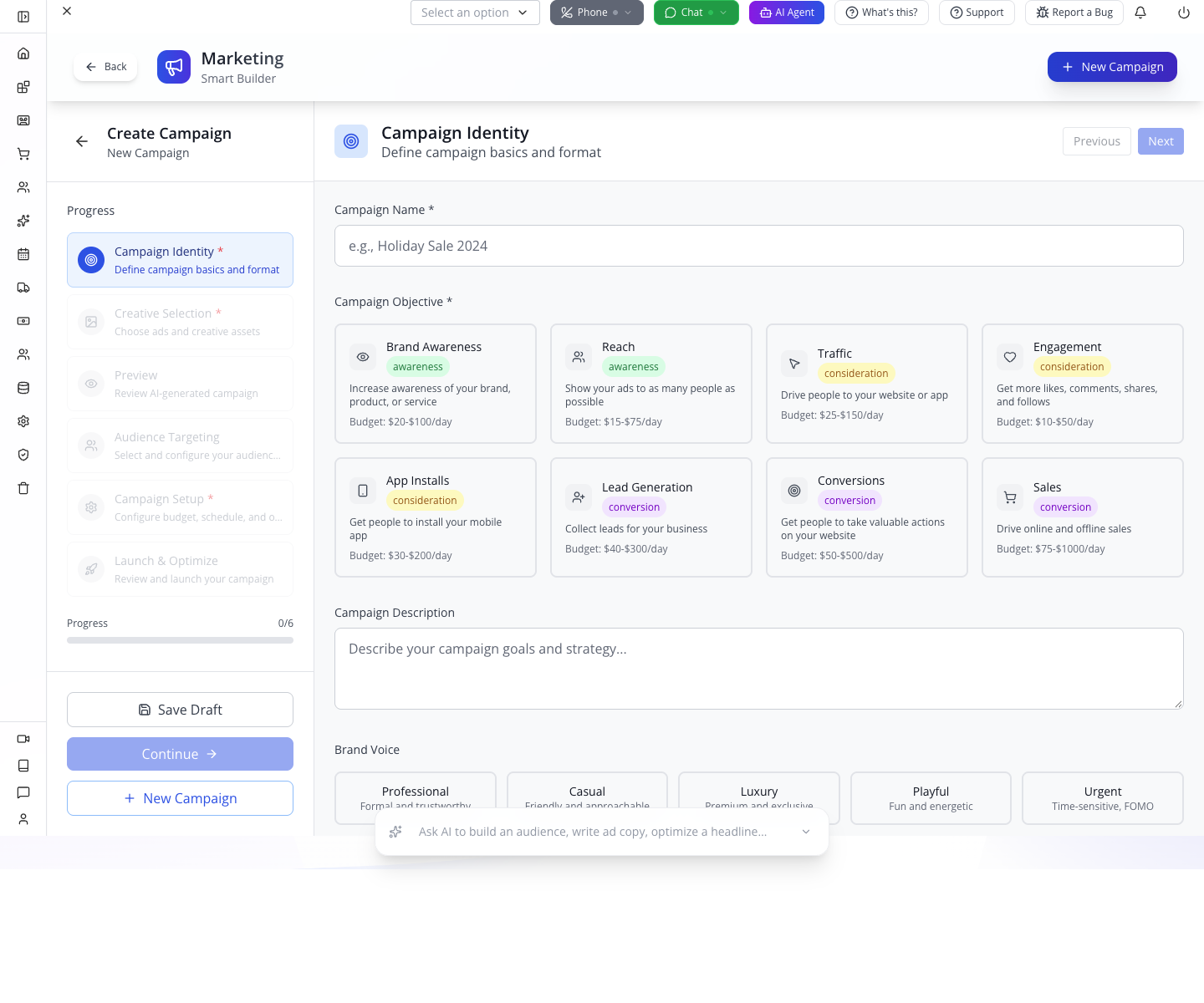Open the calendar icon in the sidebar

pyautogui.click(x=23, y=254)
